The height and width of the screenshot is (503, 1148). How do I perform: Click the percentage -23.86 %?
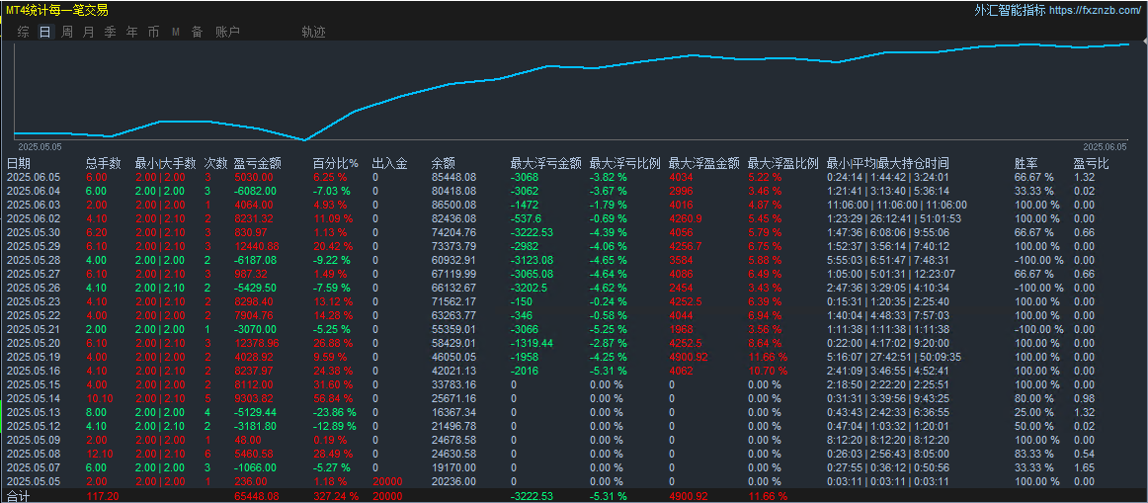(335, 412)
